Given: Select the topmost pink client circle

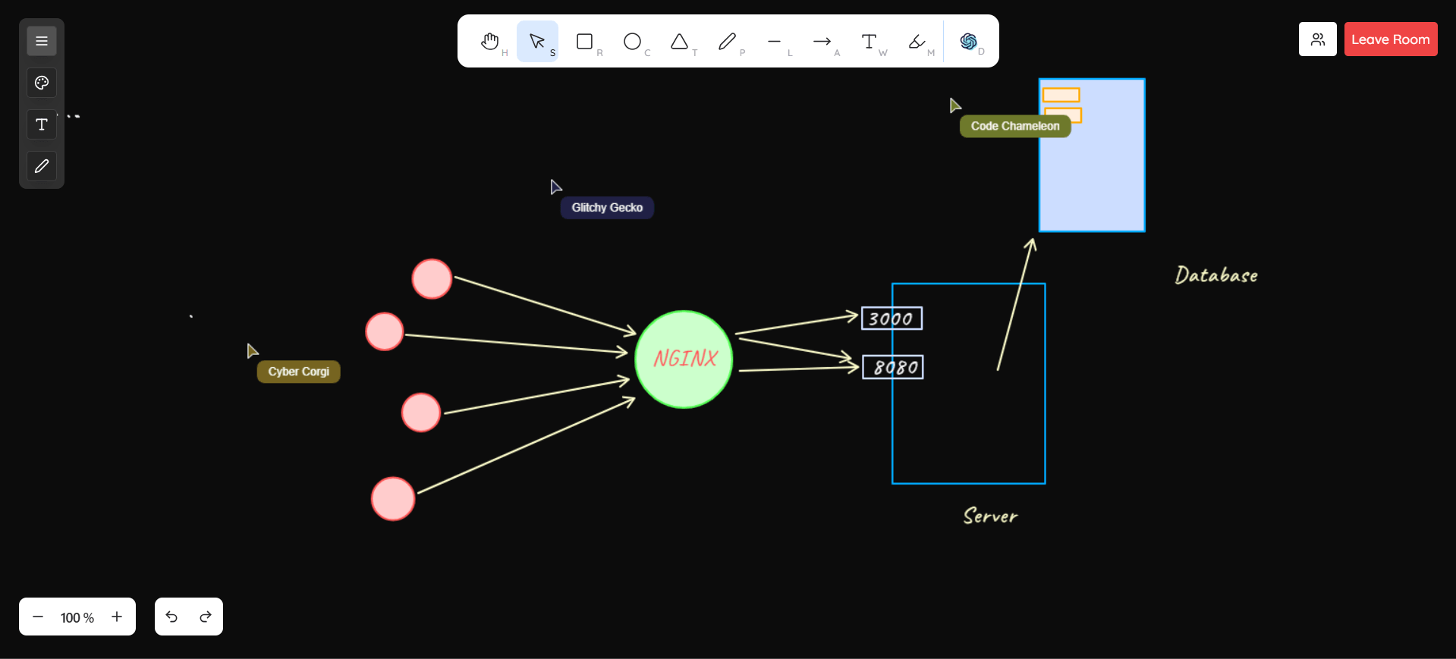Looking at the screenshot, I should coord(432,279).
